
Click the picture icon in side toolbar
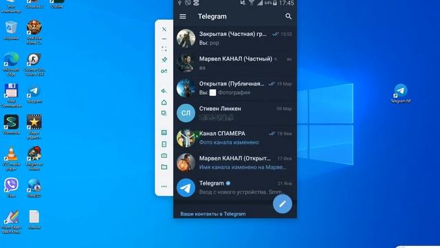click(x=164, y=132)
